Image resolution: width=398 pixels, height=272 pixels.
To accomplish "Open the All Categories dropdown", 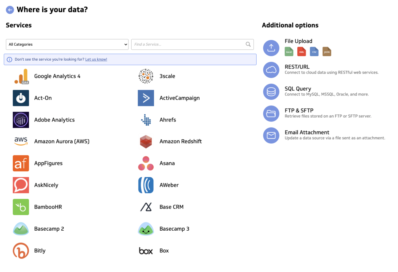I will (67, 44).
